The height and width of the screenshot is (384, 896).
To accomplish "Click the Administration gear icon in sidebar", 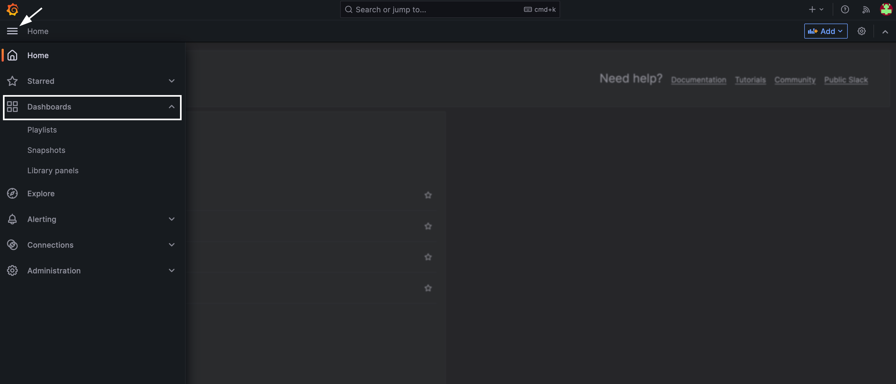I will (x=12, y=270).
